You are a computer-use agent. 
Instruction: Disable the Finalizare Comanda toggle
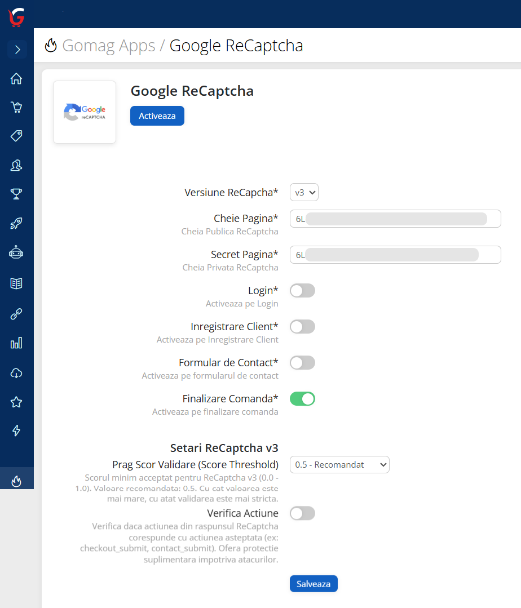point(302,398)
